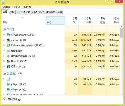Click the VMware Workstation icon
Image resolution: width=125 pixels, height=106 pixels.
(8, 45)
